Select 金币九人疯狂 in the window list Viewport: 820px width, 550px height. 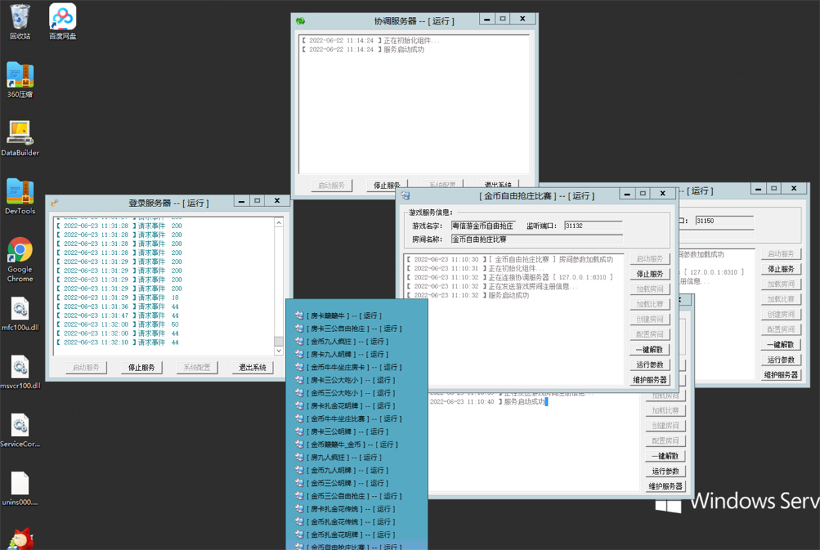coord(338,342)
